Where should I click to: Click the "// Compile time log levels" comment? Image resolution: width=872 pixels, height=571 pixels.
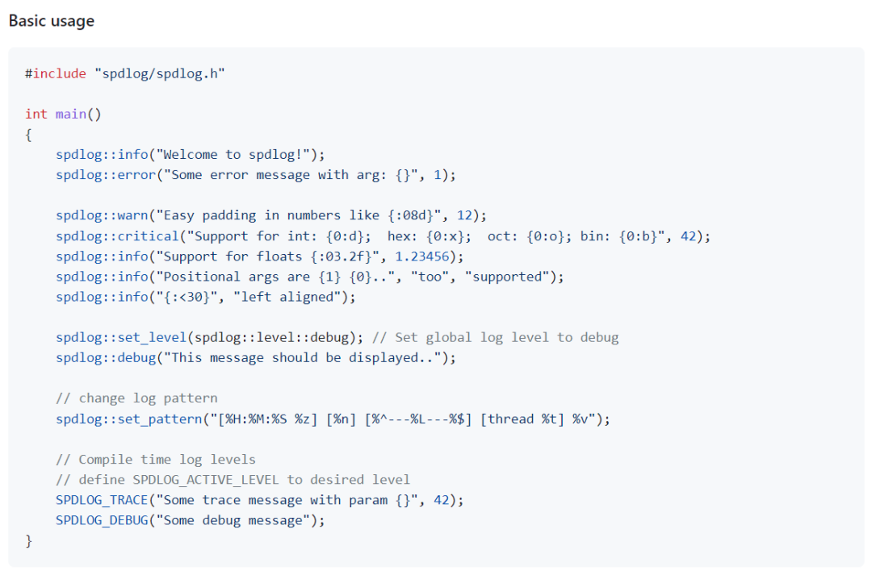click(156, 460)
